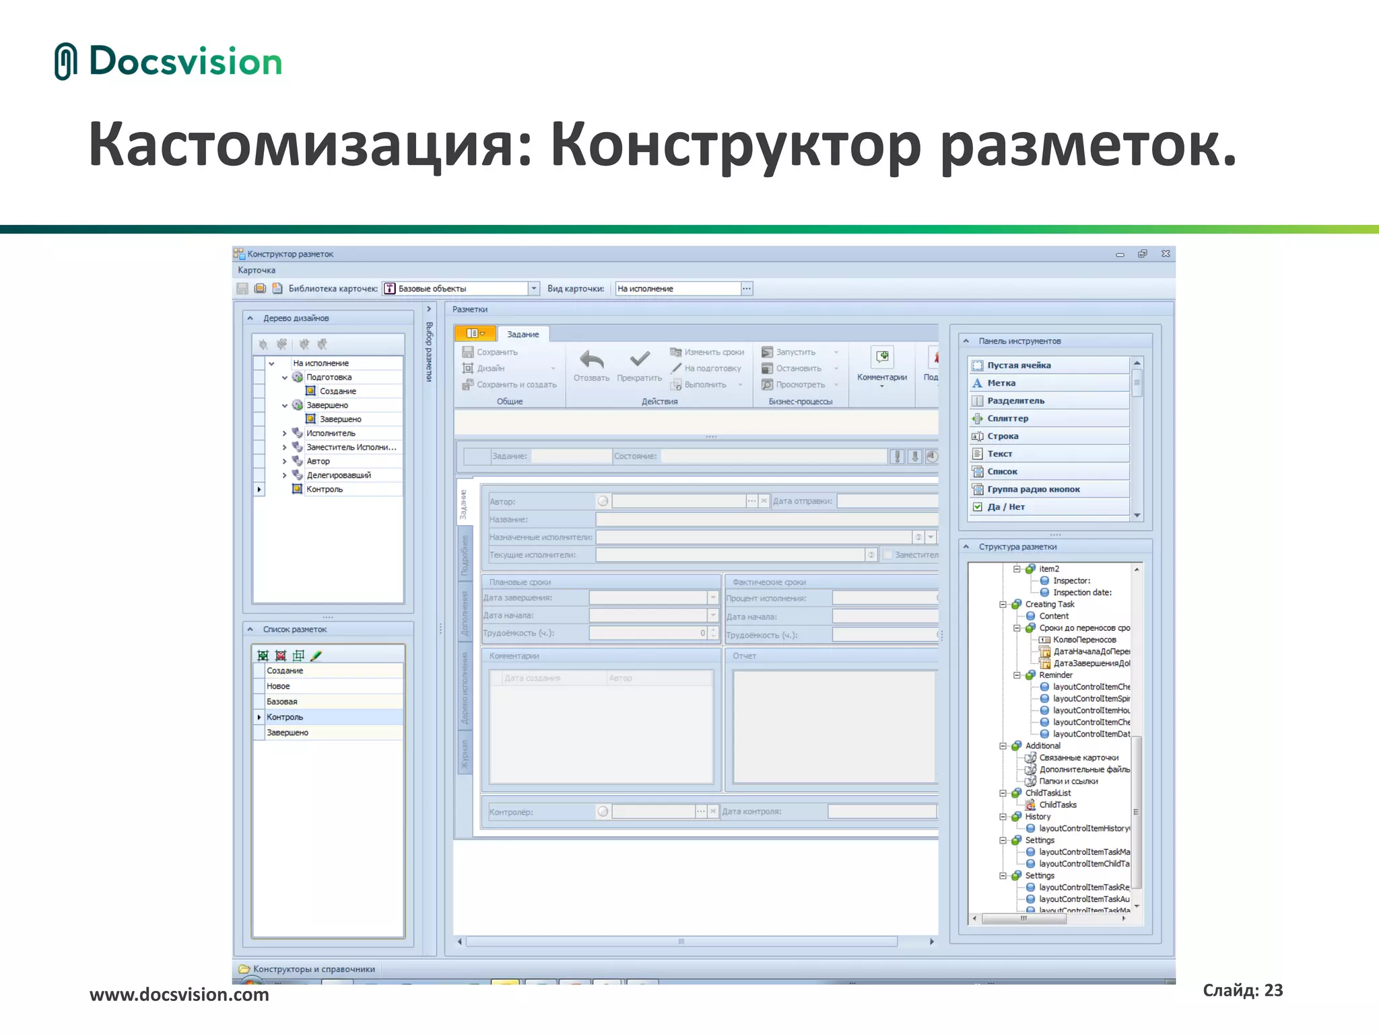Screen dimensions: 1379x1034
Task: Select the Разделитель tool
Action: [1049, 401]
